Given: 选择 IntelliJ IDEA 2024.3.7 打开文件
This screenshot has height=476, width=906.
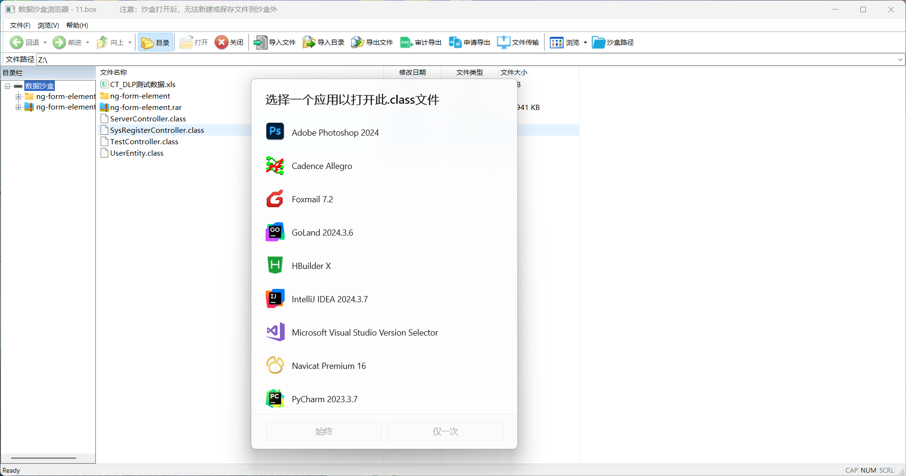Looking at the screenshot, I should (329, 299).
